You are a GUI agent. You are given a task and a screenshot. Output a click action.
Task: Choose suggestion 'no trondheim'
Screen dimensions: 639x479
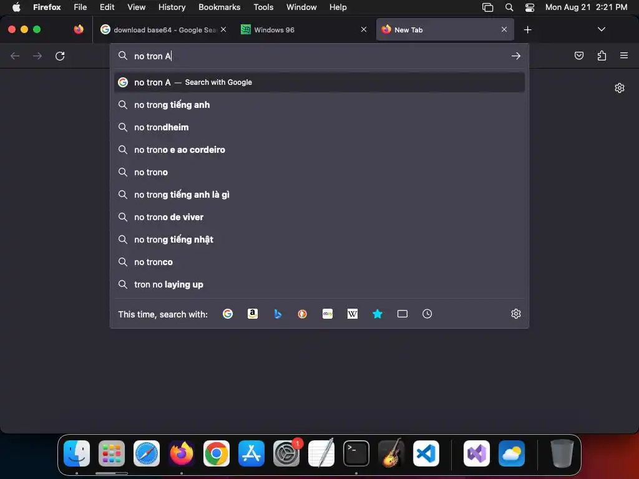tap(319, 127)
